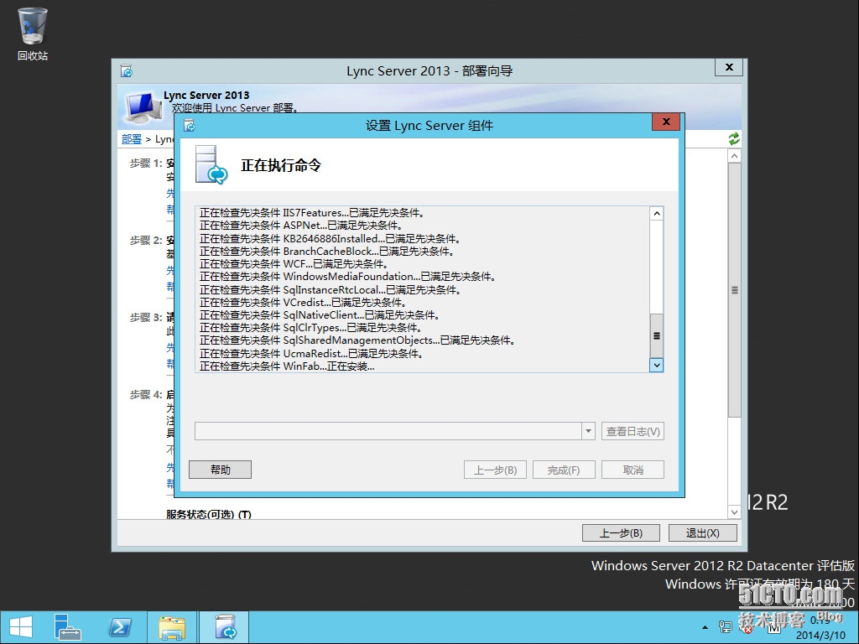
Task: Close the Lync Server 2013 部署向导 window
Action: pos(729,67)
